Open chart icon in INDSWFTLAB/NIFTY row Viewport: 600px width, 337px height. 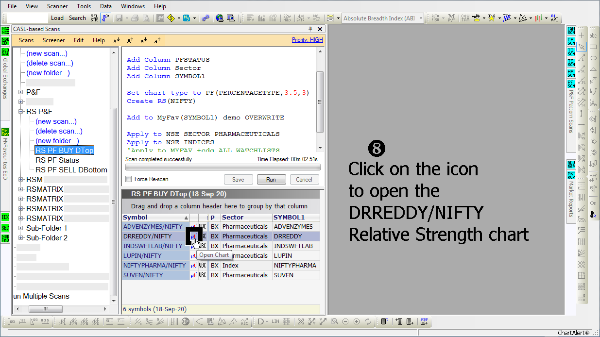(x=194, y=246)
